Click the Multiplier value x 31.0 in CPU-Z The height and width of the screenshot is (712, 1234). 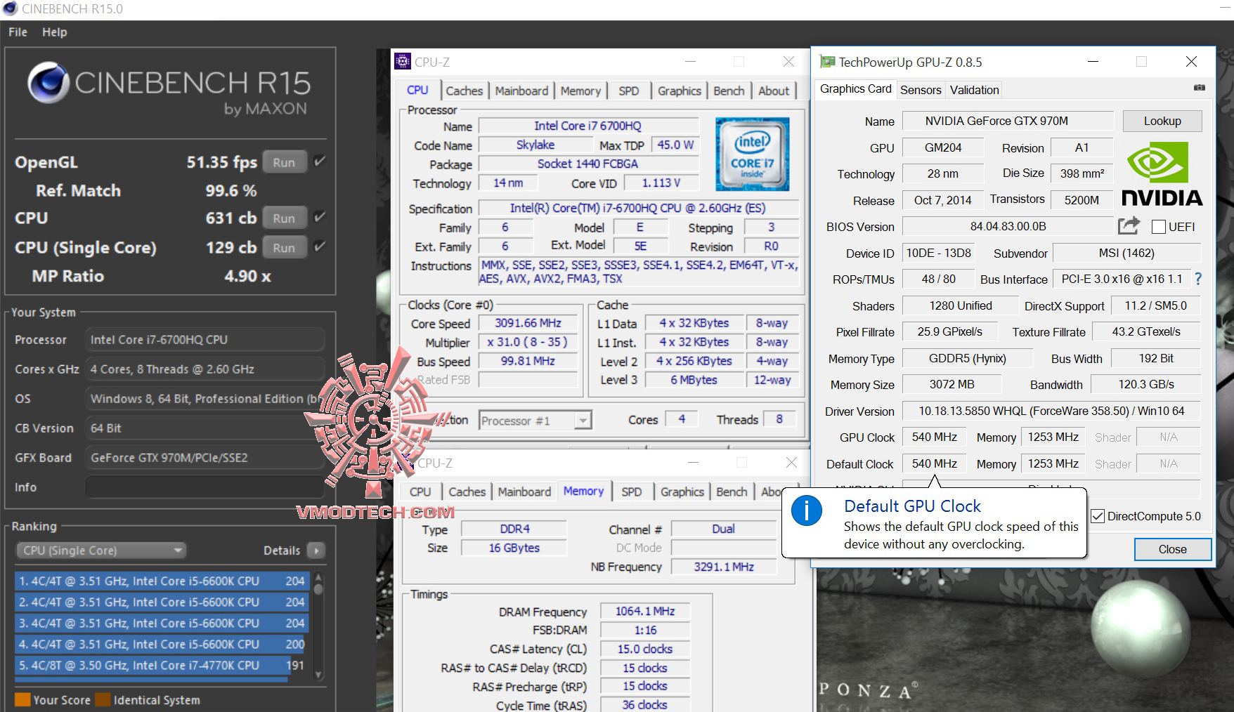point(528,342)
